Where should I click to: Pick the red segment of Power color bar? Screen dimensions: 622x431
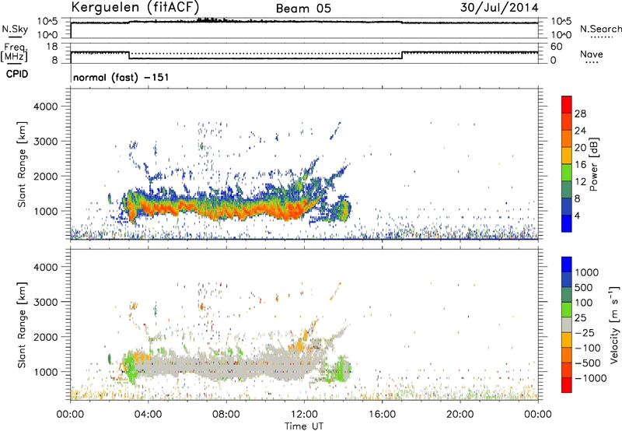567,105
